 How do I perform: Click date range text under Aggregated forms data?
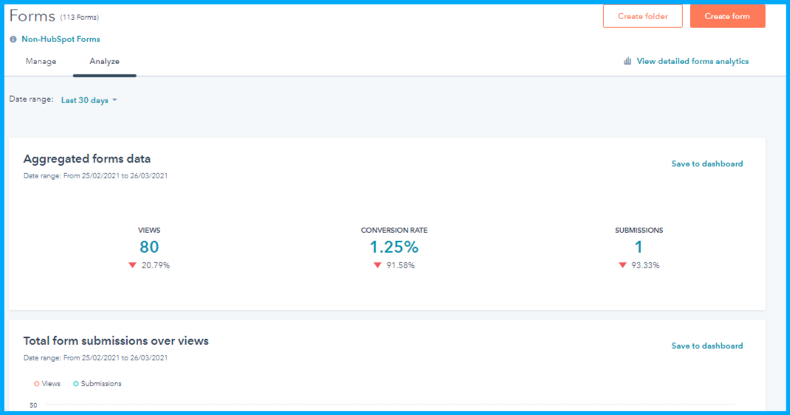tap(95, 175)
